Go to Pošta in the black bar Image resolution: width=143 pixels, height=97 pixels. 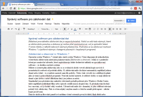pos(5,13)
